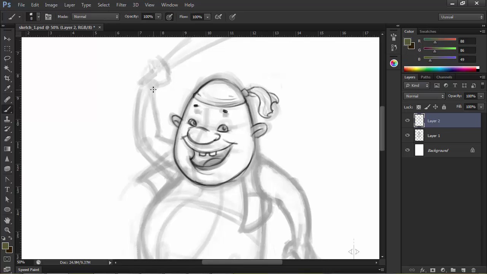Toggle pressure for size button
Viewport: 487px width, 274px height.
click(232, 17)
